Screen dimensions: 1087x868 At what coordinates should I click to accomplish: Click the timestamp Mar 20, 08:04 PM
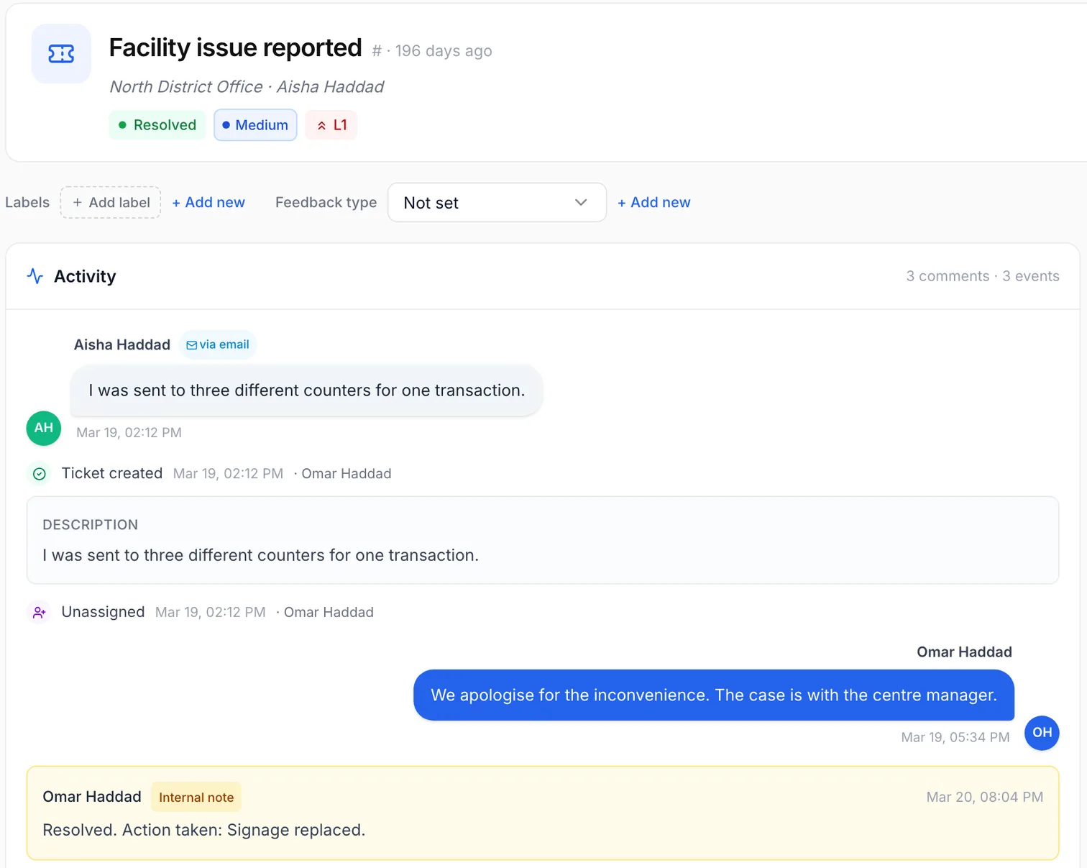985,798
